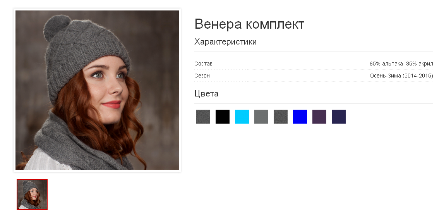444x217 pixels.
Task: Choose the dark navy color swatch
Action: [339, 117]
